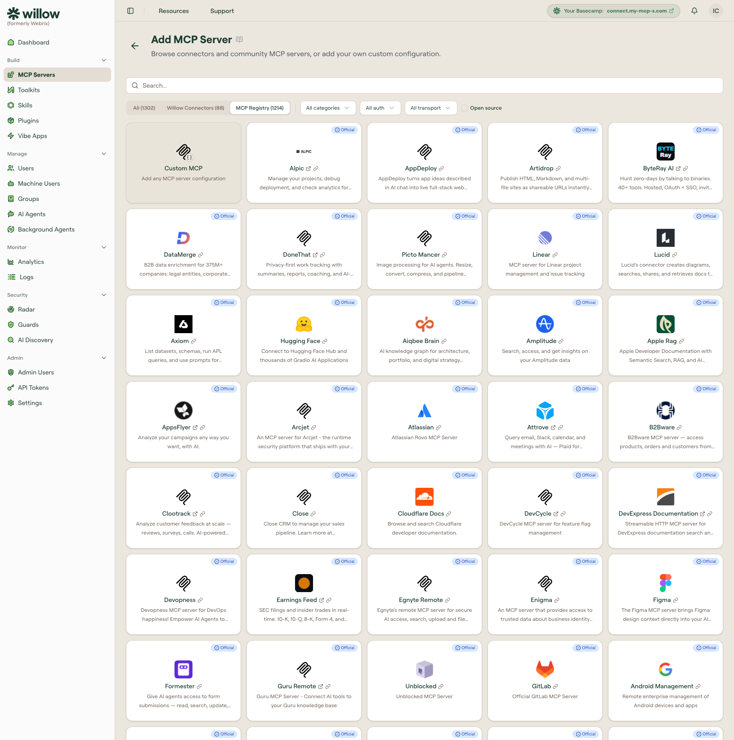Click the AppsFlyer logo icon

(x=183, y=410)
